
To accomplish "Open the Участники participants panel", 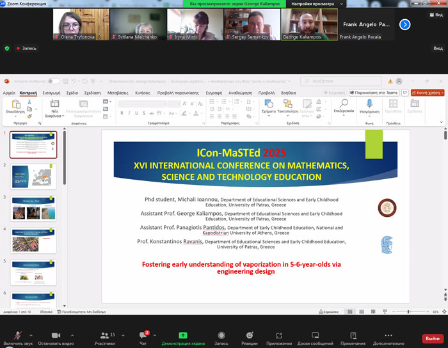I will 104,335.
